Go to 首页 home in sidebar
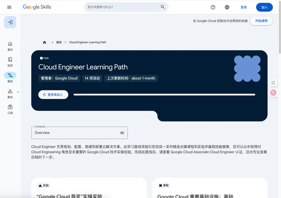Screen dimensions: 281x198 pos(10,46)
